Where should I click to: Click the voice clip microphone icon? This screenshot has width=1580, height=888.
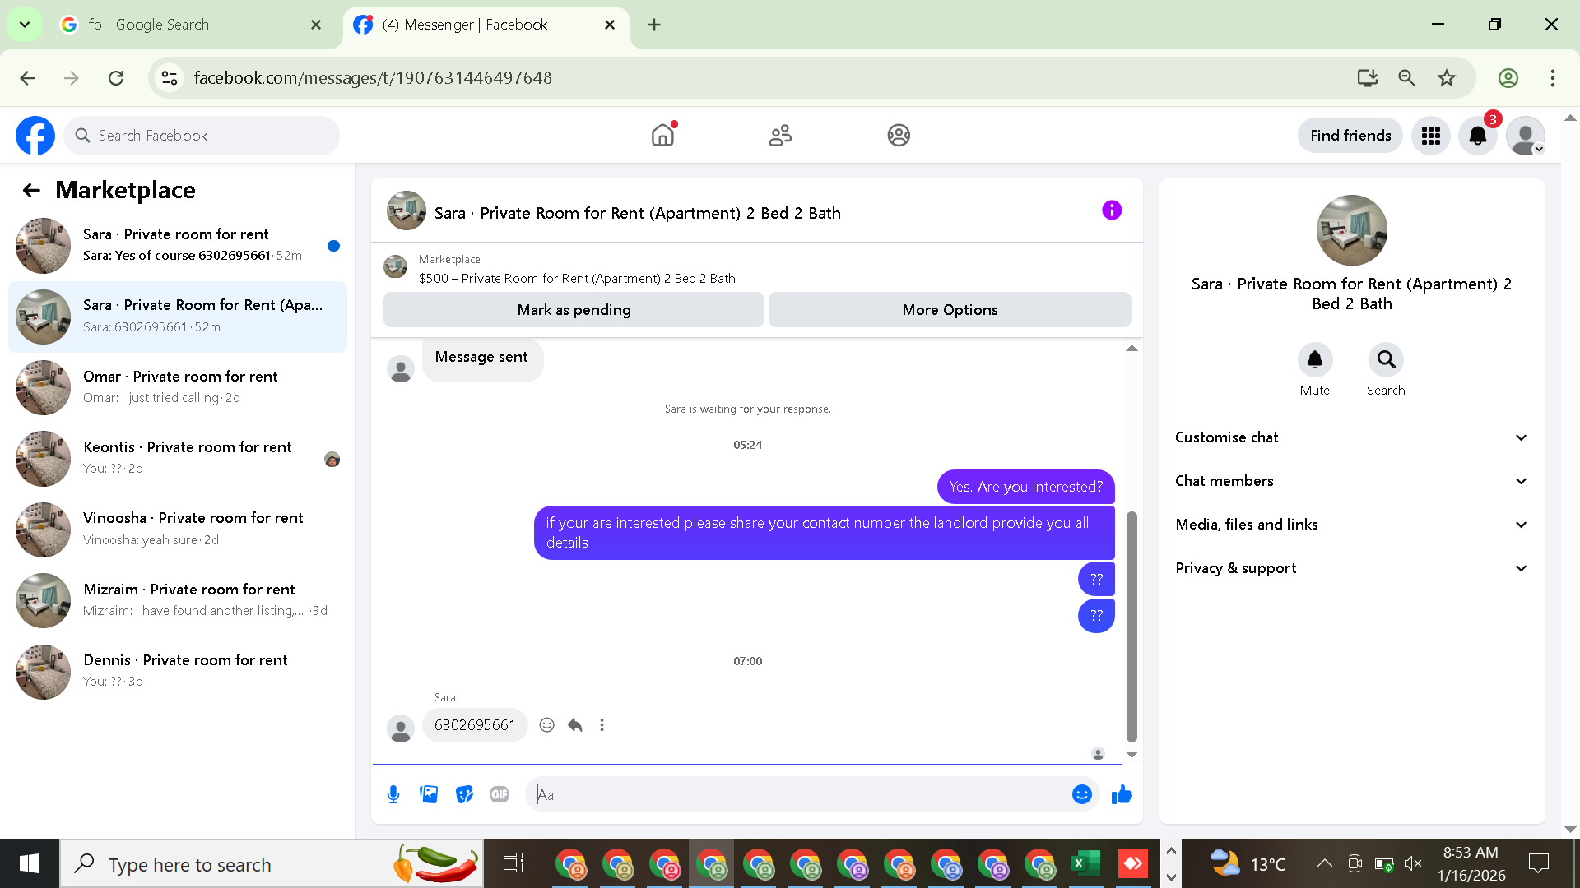coord(393,794)
